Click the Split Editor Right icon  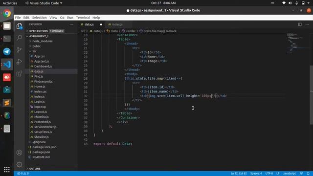[x=300, y=24]
